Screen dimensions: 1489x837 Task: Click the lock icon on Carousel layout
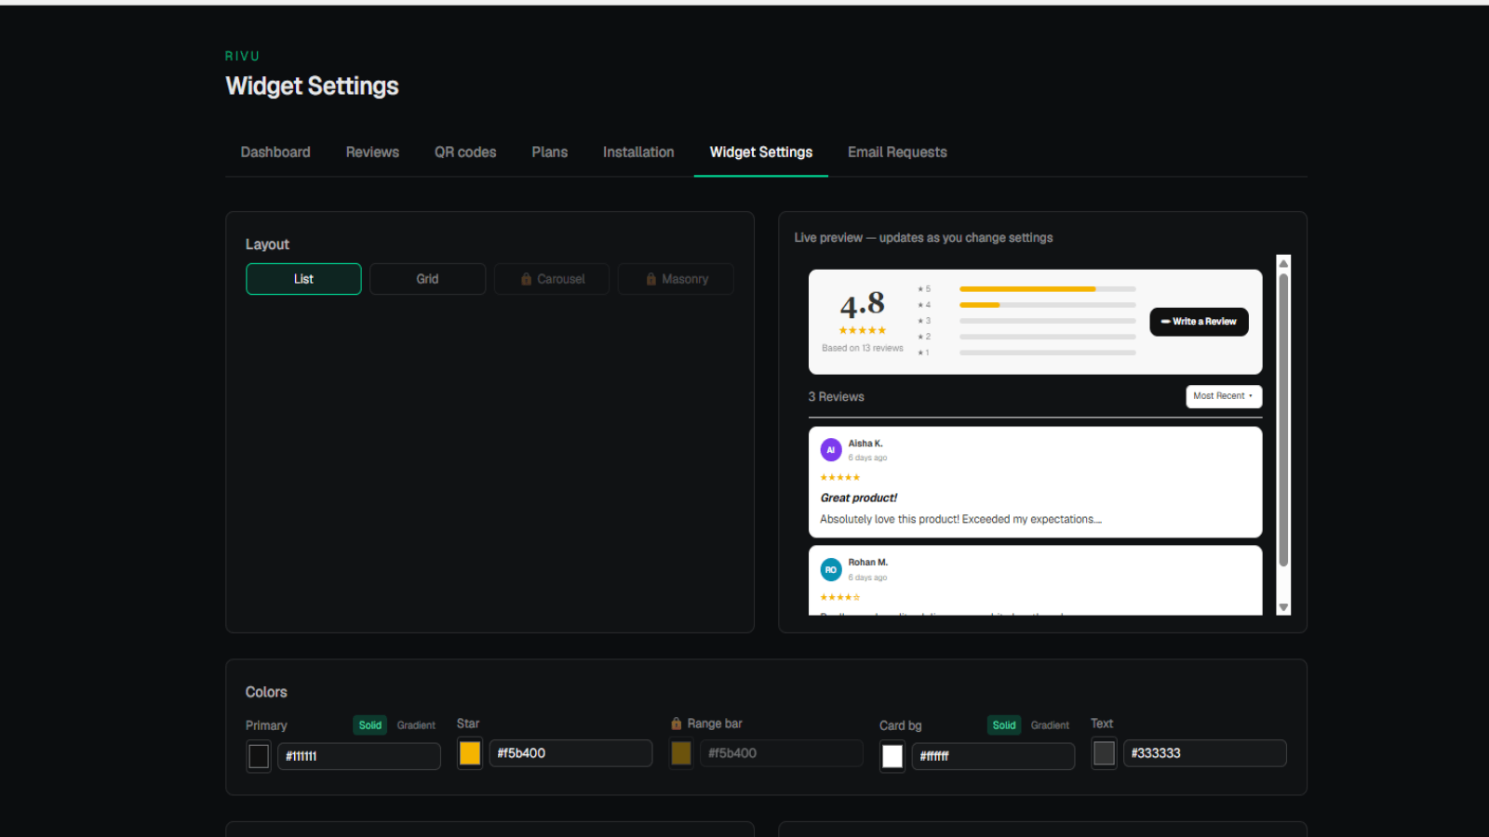527,279
